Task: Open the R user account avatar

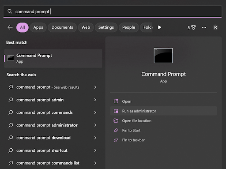Action: (215, 27)
